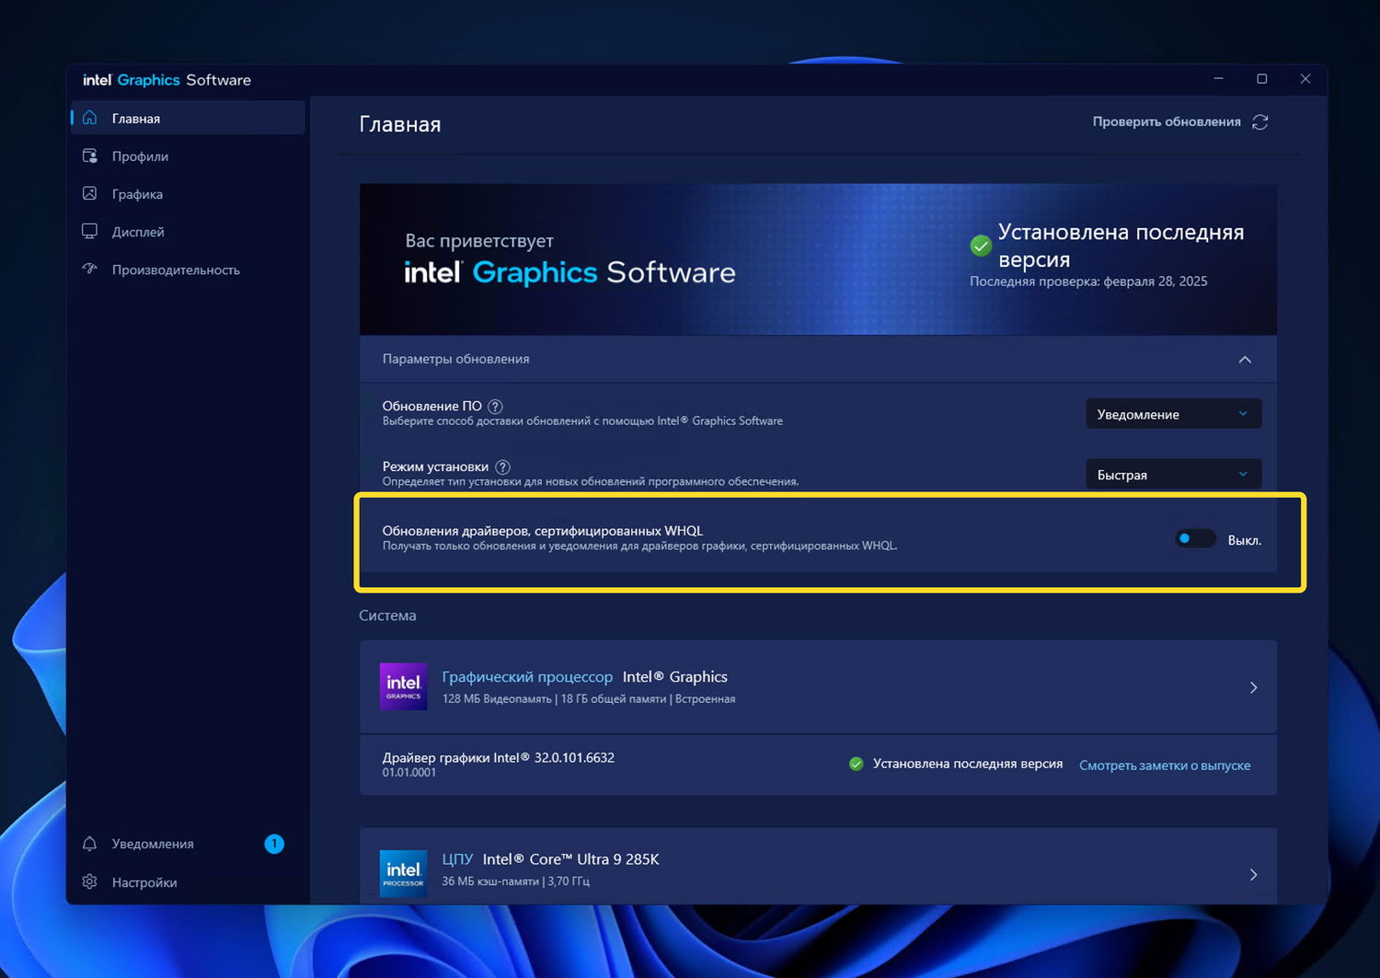The width and height of the screenshot is (1380, 978).
Task: Click the Главная home icon in sidebar
Action: pyautogui.click(x=89, y=118)
